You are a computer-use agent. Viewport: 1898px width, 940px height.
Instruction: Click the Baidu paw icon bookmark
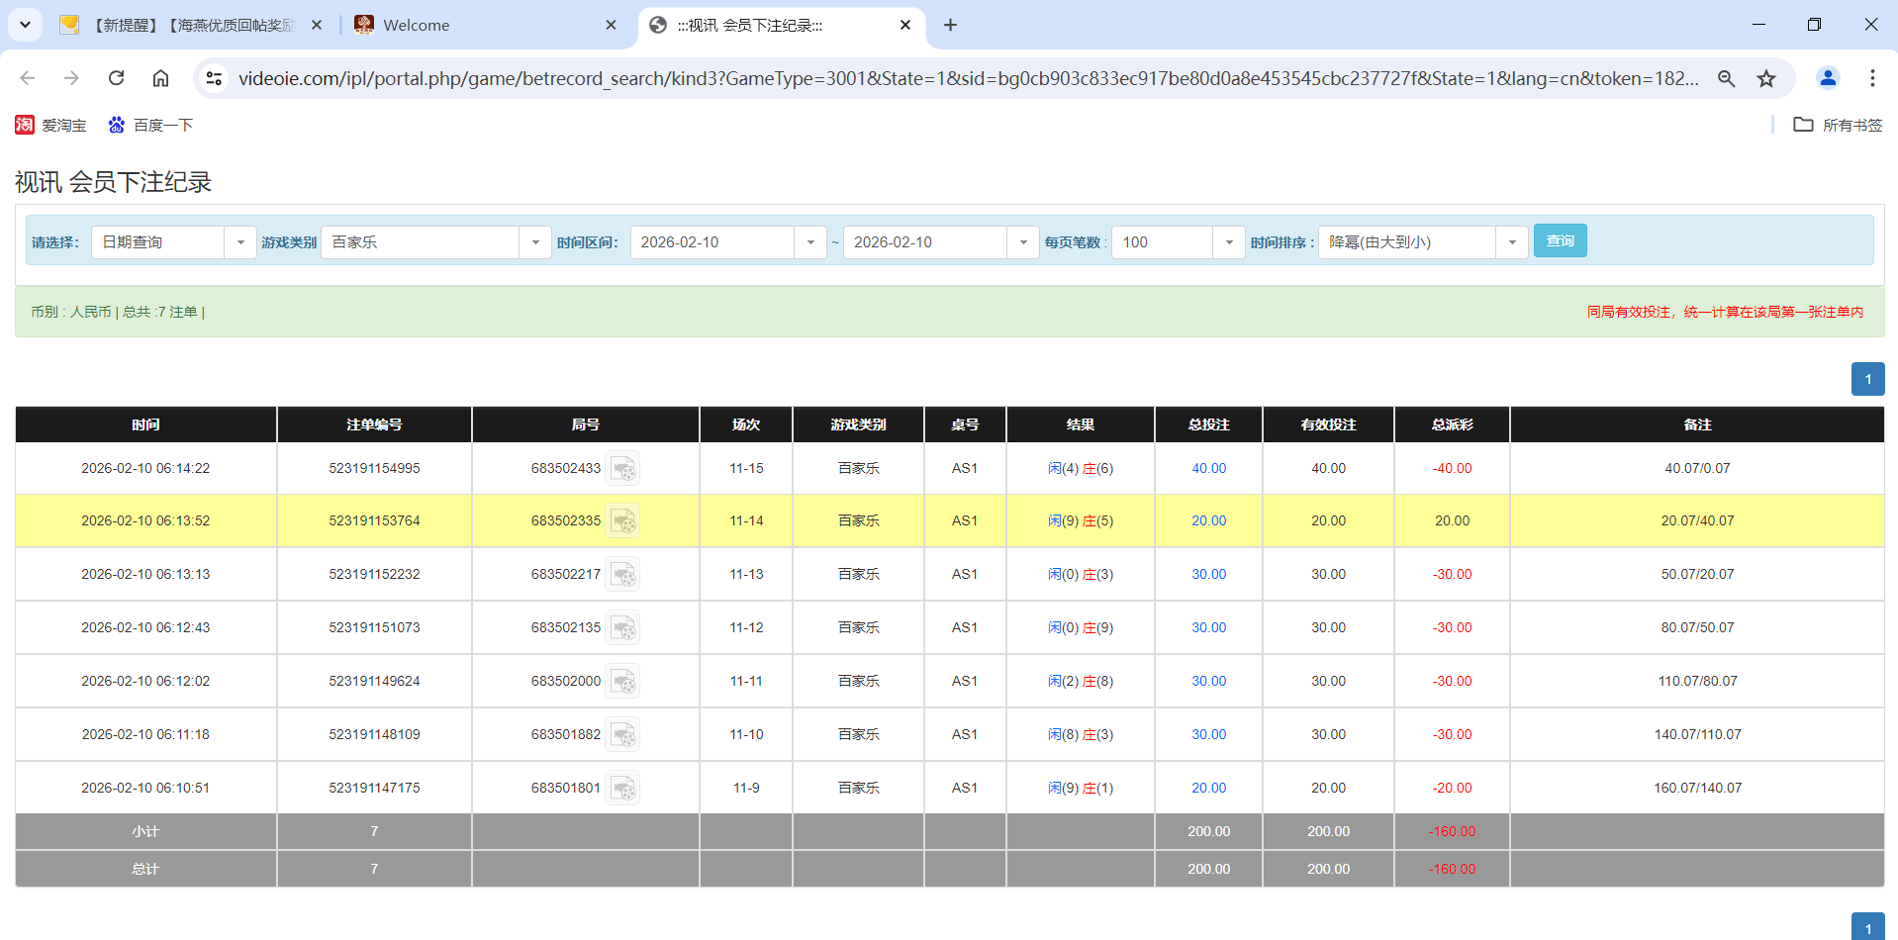[116, 125]
